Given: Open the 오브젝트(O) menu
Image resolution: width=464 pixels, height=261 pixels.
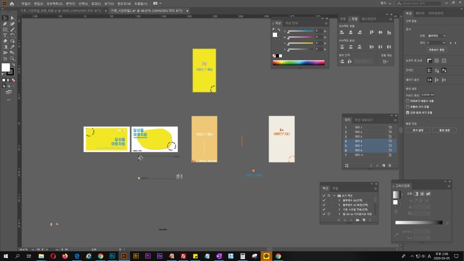Looking at the screenshot, I should [x=54, y=3].
